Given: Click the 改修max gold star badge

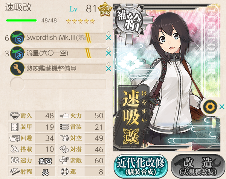Looking at the screenshot, I should coord(105,9).
